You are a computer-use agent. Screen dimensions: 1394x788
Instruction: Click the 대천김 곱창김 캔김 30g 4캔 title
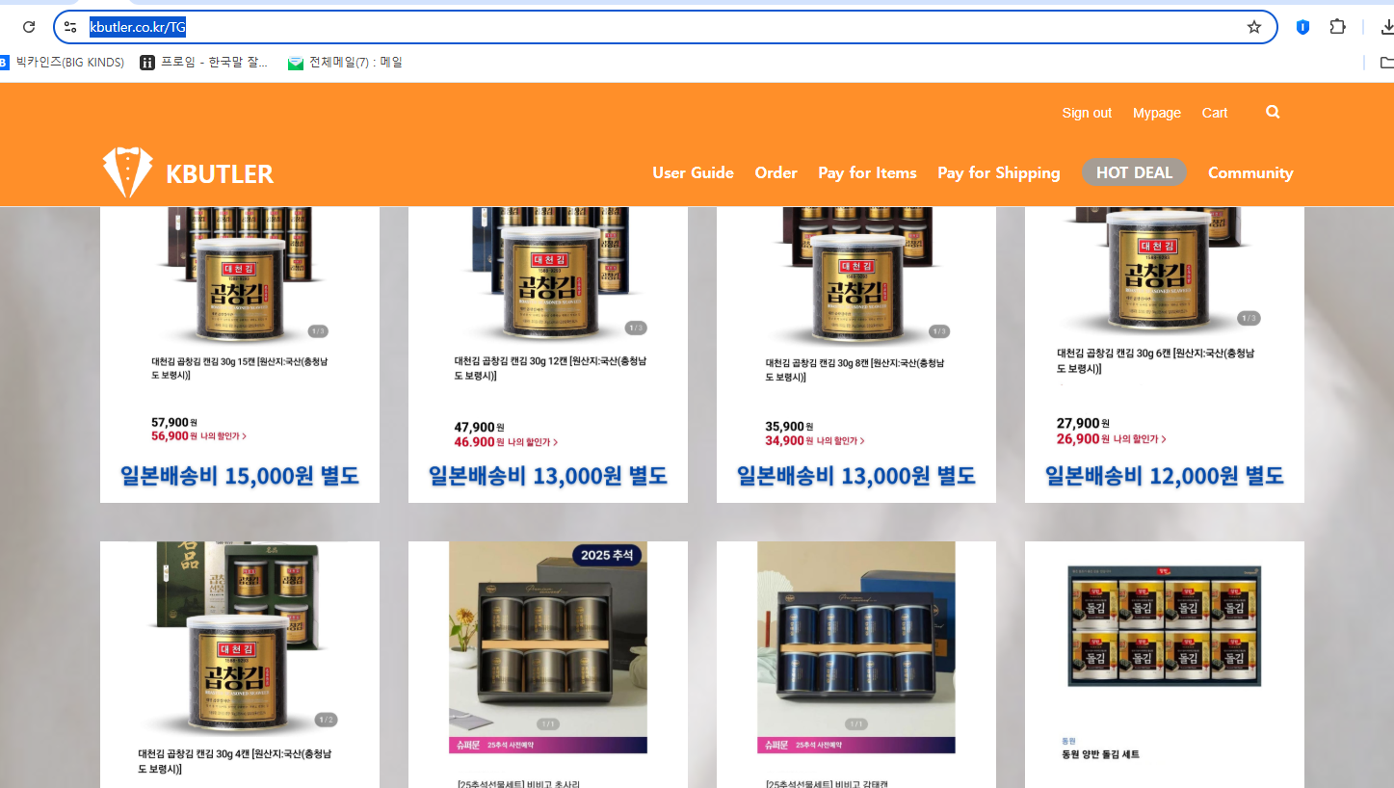[x=235, y=761]
